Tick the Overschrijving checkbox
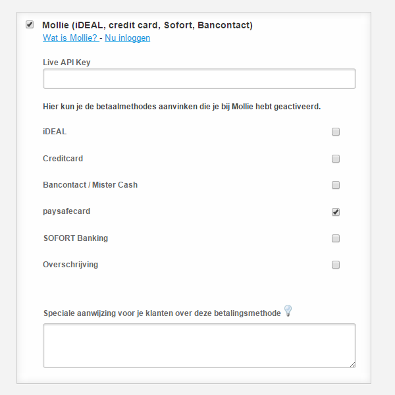Screen dimensions: 395x395 [x=336, y=265]
